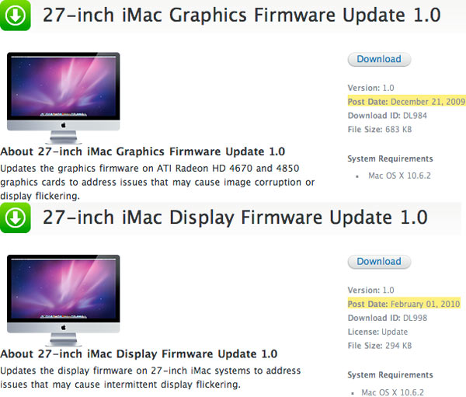Click Mac OS X 10.6.2 under Display requirements
The image size is (466, 397).
click(x=392, y=392)
